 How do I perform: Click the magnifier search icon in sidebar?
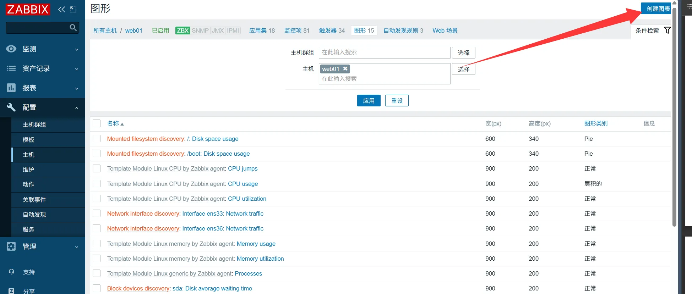click(73, 28)
